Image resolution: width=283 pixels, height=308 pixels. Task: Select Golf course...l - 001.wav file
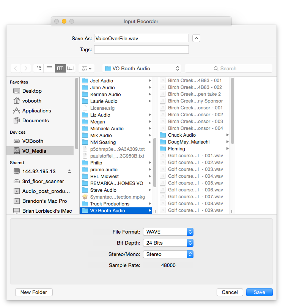pos(194,156)
